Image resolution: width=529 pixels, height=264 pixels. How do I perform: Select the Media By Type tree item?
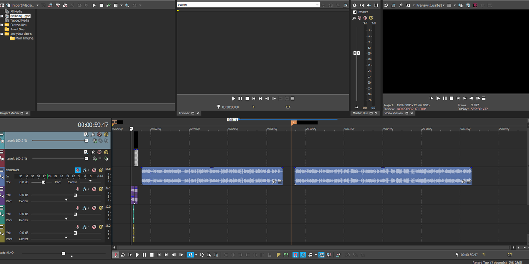pos(20,16)
